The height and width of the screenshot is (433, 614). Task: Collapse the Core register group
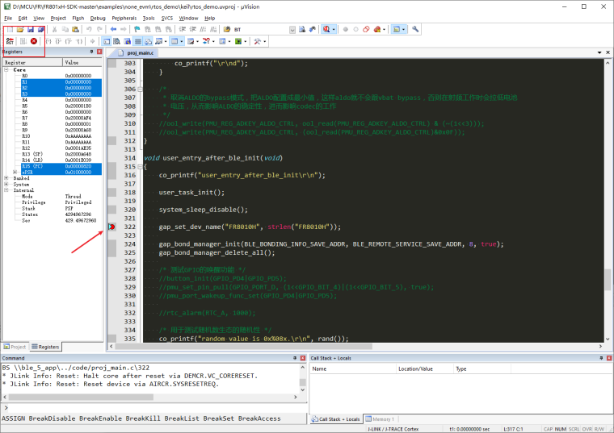[x=6, y=69]
